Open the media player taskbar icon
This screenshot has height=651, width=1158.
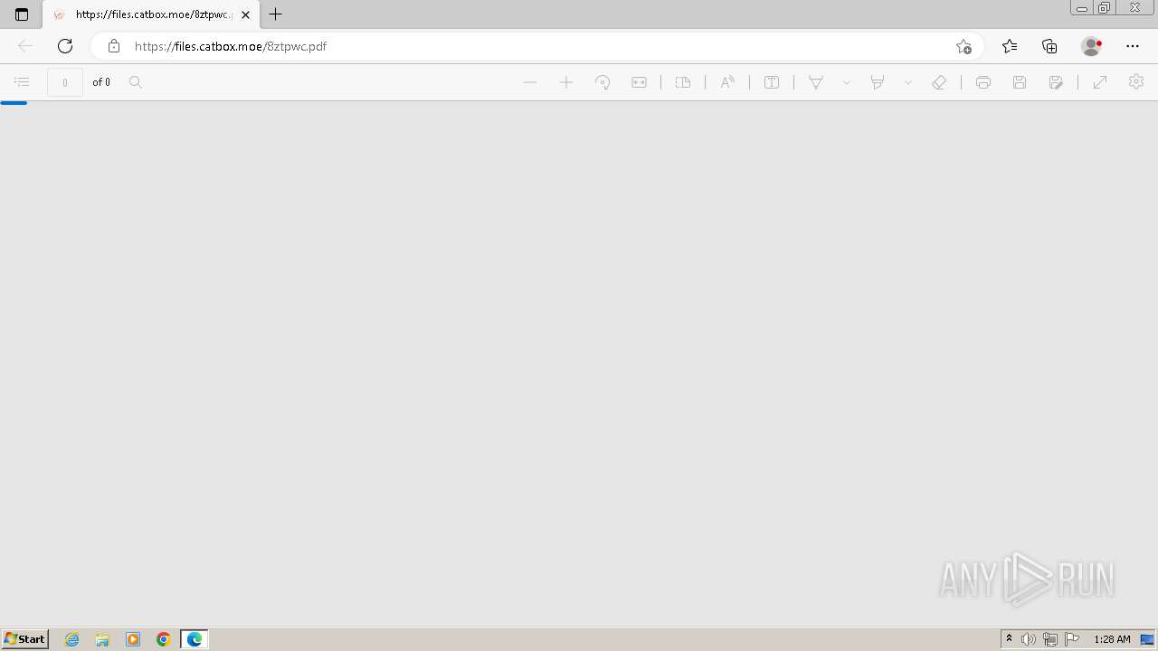tap(133, 639)
